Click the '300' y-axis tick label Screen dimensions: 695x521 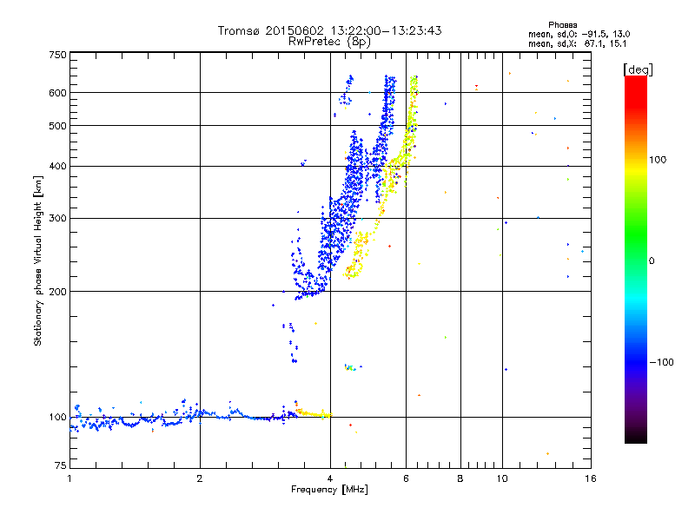(57, 218)
